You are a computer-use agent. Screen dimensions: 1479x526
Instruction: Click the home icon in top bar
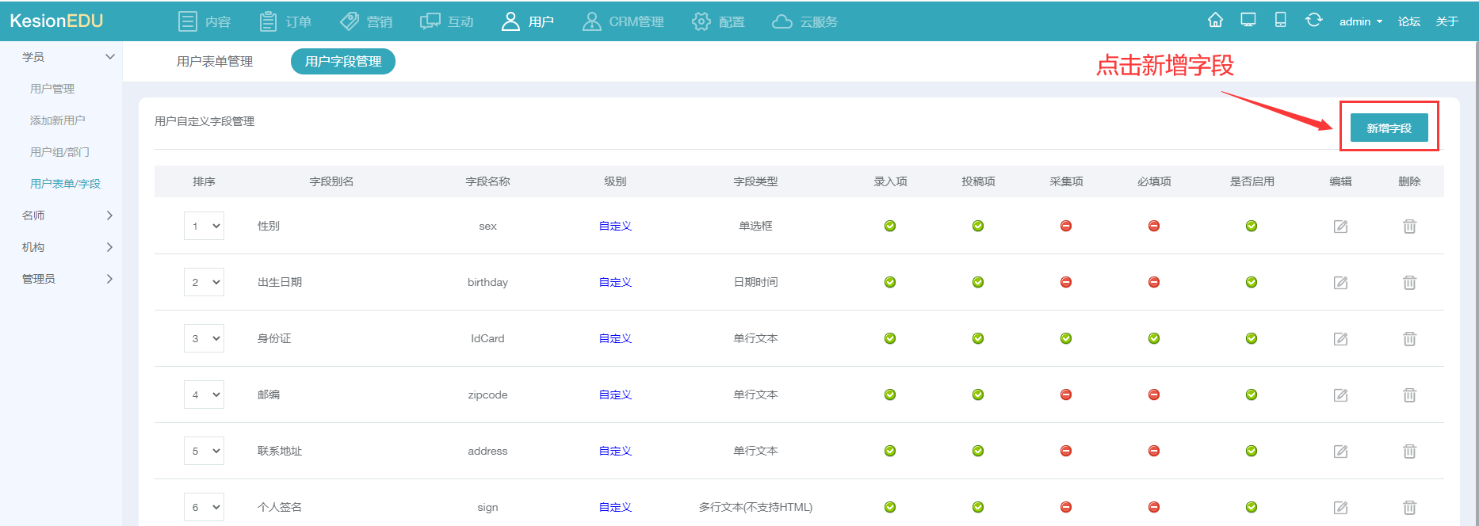pyautogui.click(x=1215, y=21)
